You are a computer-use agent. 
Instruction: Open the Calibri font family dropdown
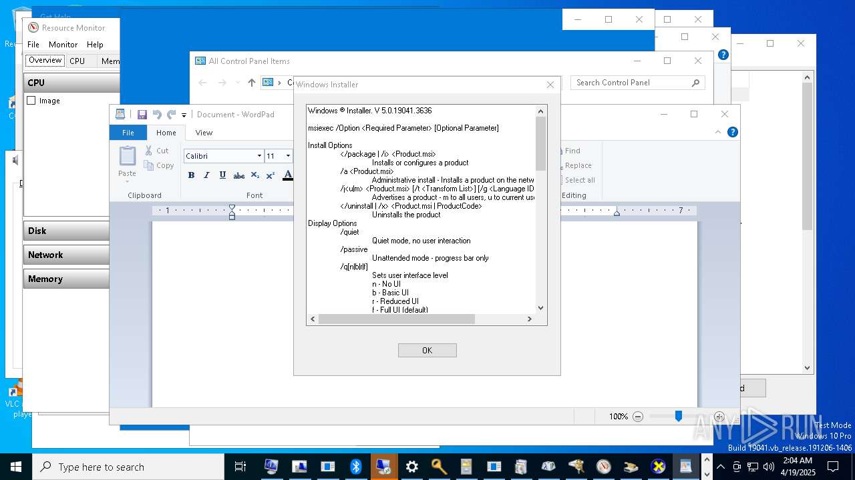[x=259, y=156]
